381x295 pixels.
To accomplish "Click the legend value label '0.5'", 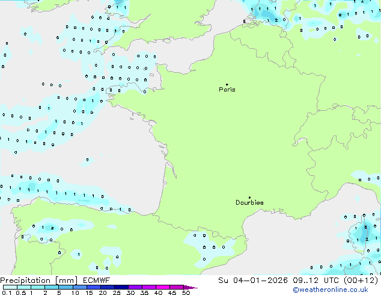I will coord(20,293).
